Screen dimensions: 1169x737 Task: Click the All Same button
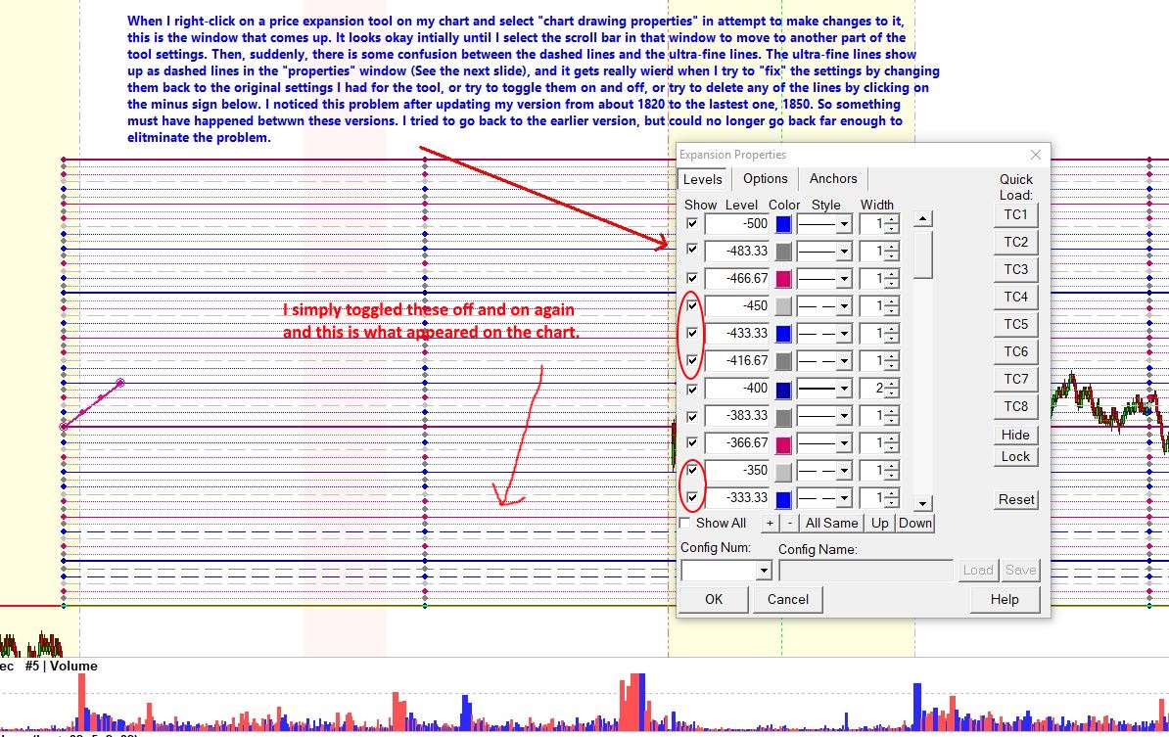831,523
